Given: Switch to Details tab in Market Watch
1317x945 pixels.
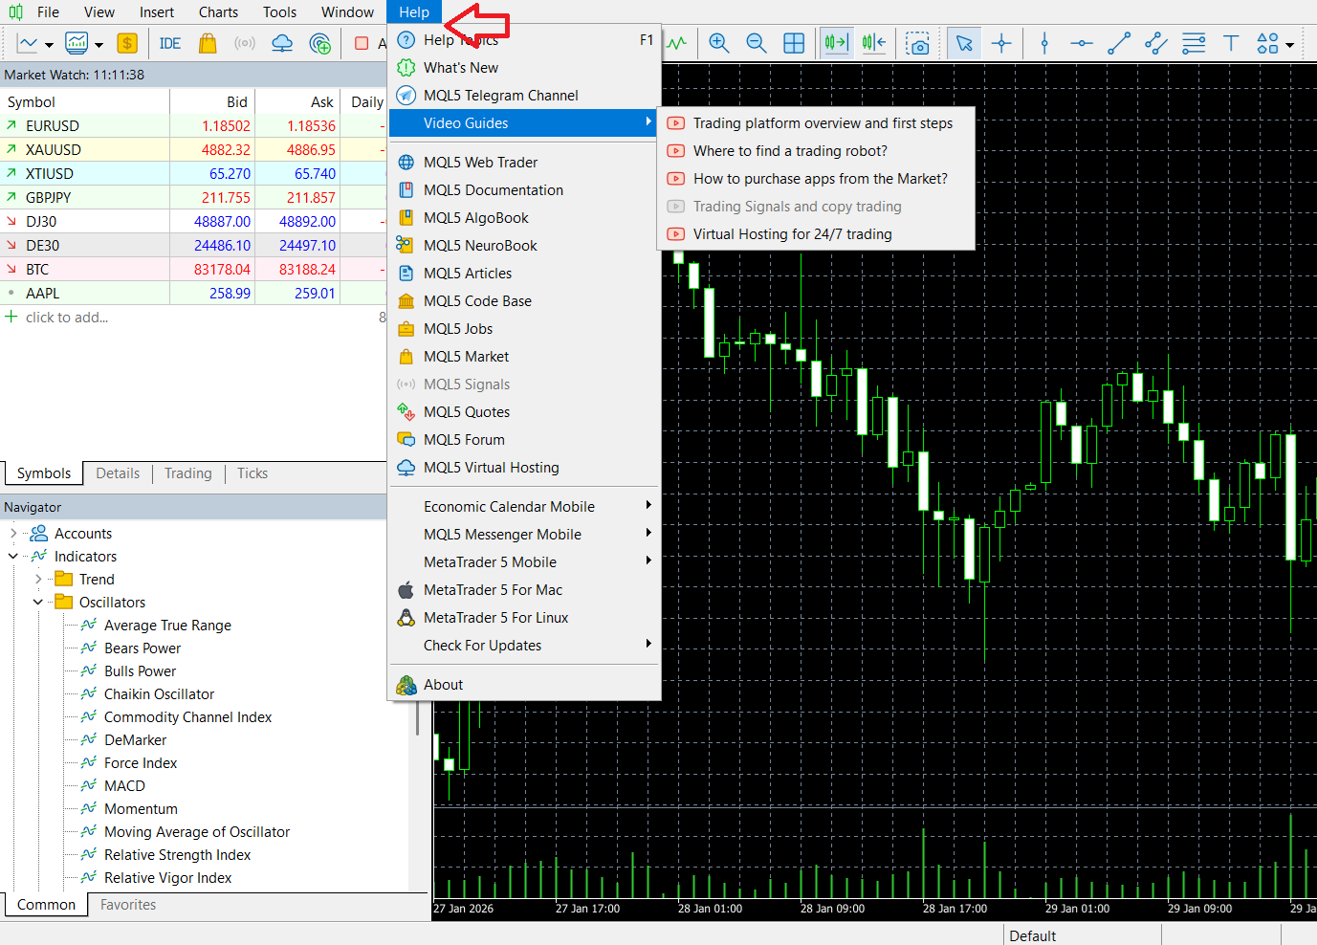Looking at the screenshot, I should [118, 473].
